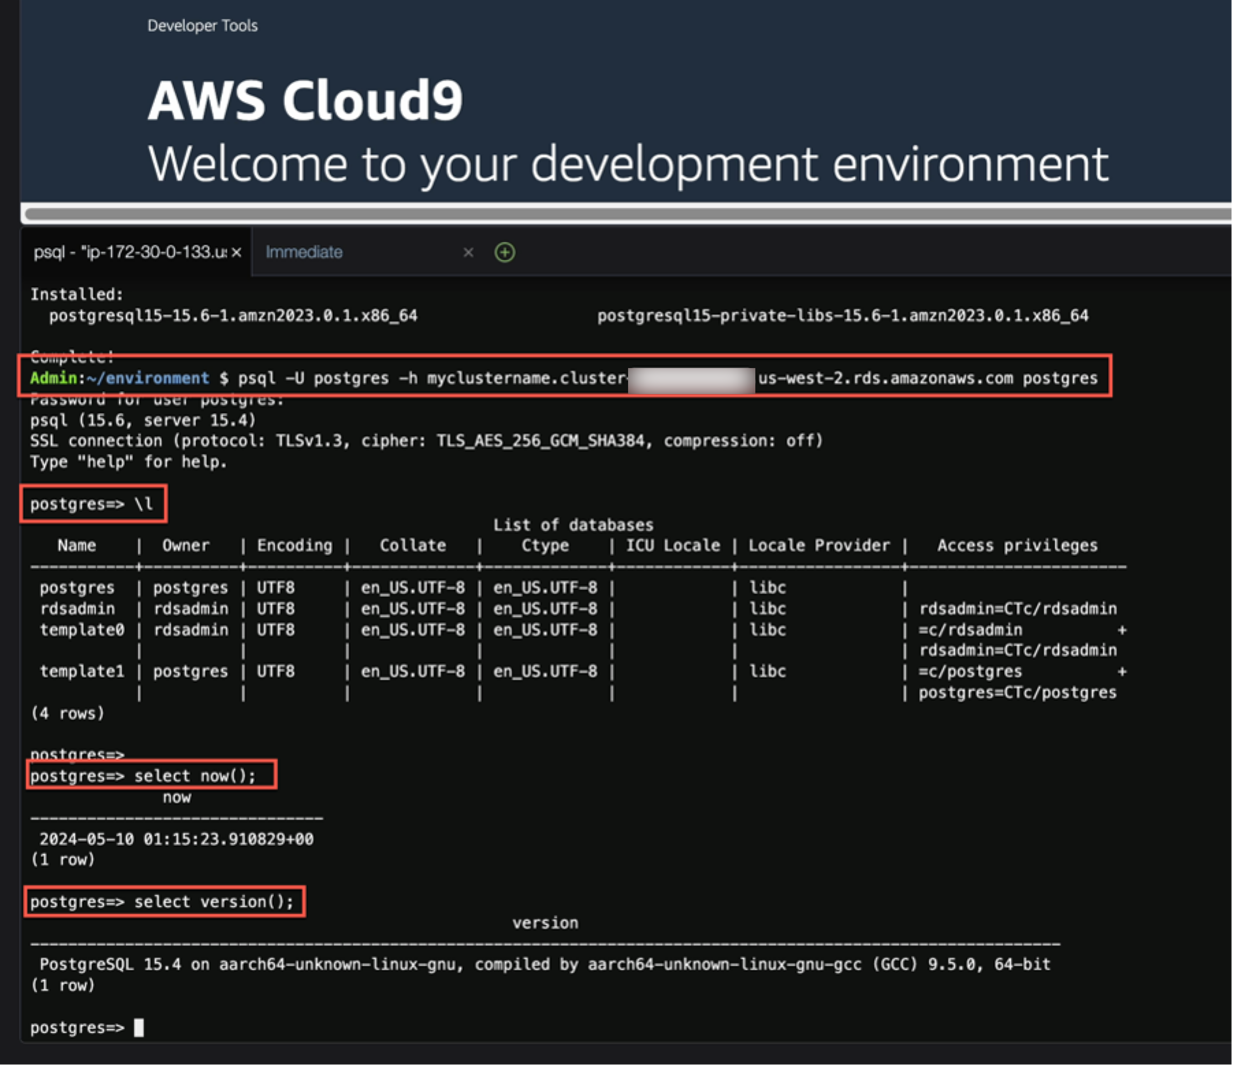Click the 'select now();' command line
1237x1070 pixels.
[143, 776]
